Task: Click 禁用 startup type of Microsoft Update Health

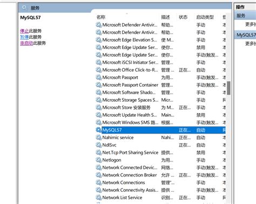Action: coord(201,115)
